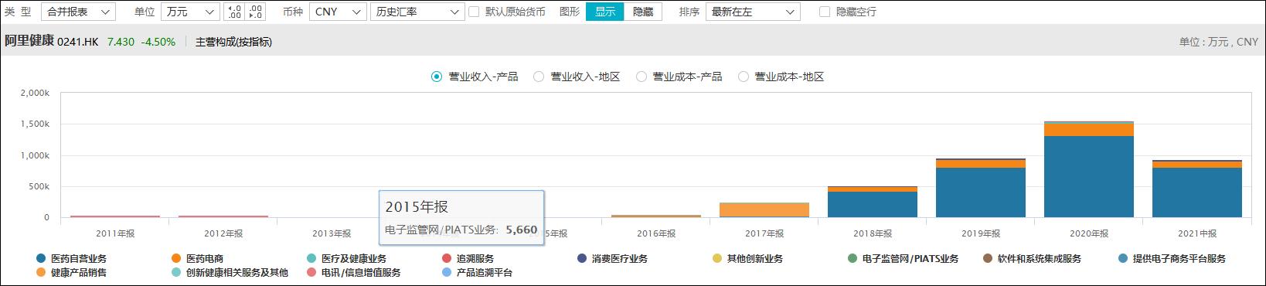Click the 隐藏 chart button
Image resolution: width=1266 pixels, height=286 pixels.
[643, 12]
